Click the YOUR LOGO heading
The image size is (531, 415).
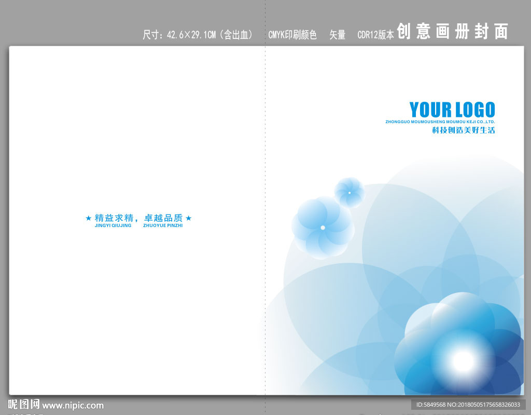[x=452, y=110]
